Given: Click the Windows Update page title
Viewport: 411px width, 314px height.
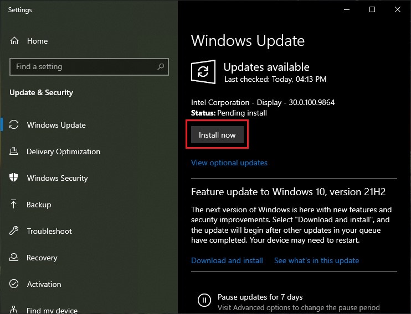Looking at the screenshot, I should (248, 41).
